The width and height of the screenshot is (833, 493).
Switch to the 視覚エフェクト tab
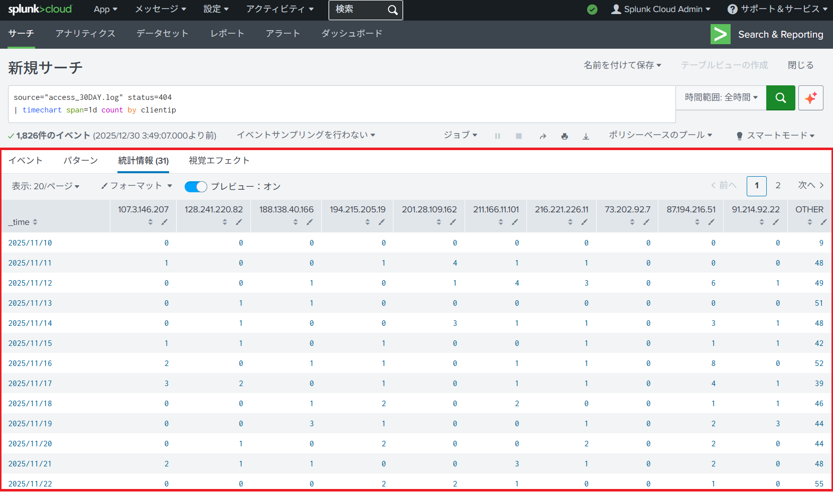[x=219, y=161]
